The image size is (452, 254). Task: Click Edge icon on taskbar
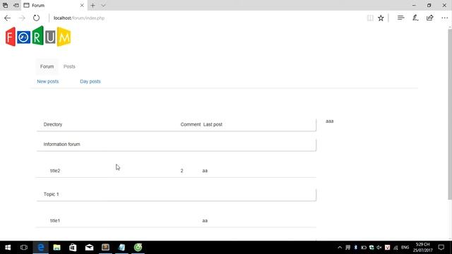click(41, 248)
